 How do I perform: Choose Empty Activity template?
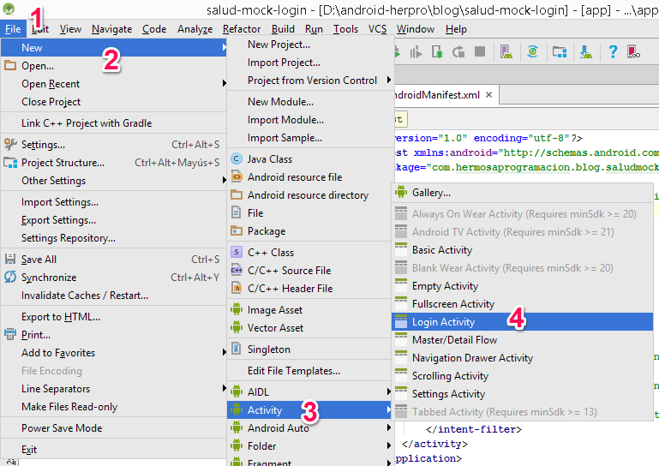(522, 286)
